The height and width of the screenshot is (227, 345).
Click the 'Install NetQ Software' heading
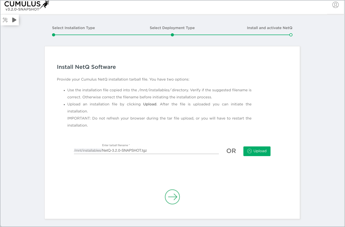click(86, 67)
